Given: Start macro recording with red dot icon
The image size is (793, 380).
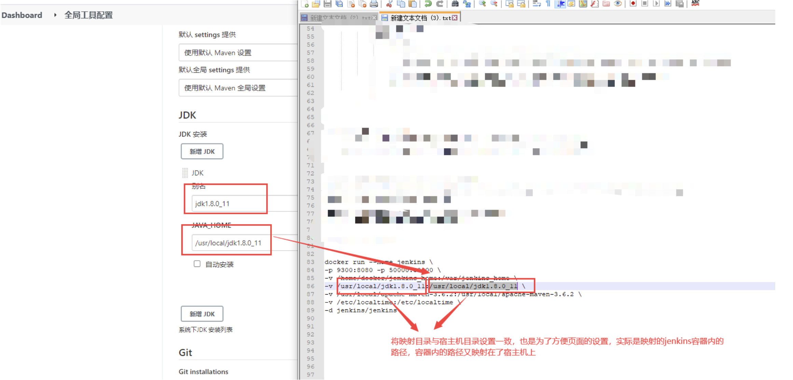Looking at the screenshot, I should [x=633, y=4].
